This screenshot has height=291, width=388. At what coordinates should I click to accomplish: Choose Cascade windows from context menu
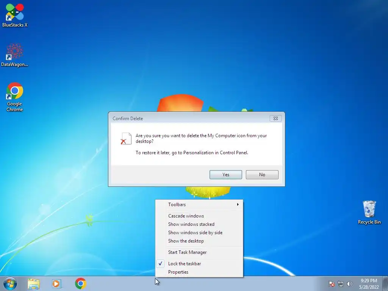click(x=199, y=216)
